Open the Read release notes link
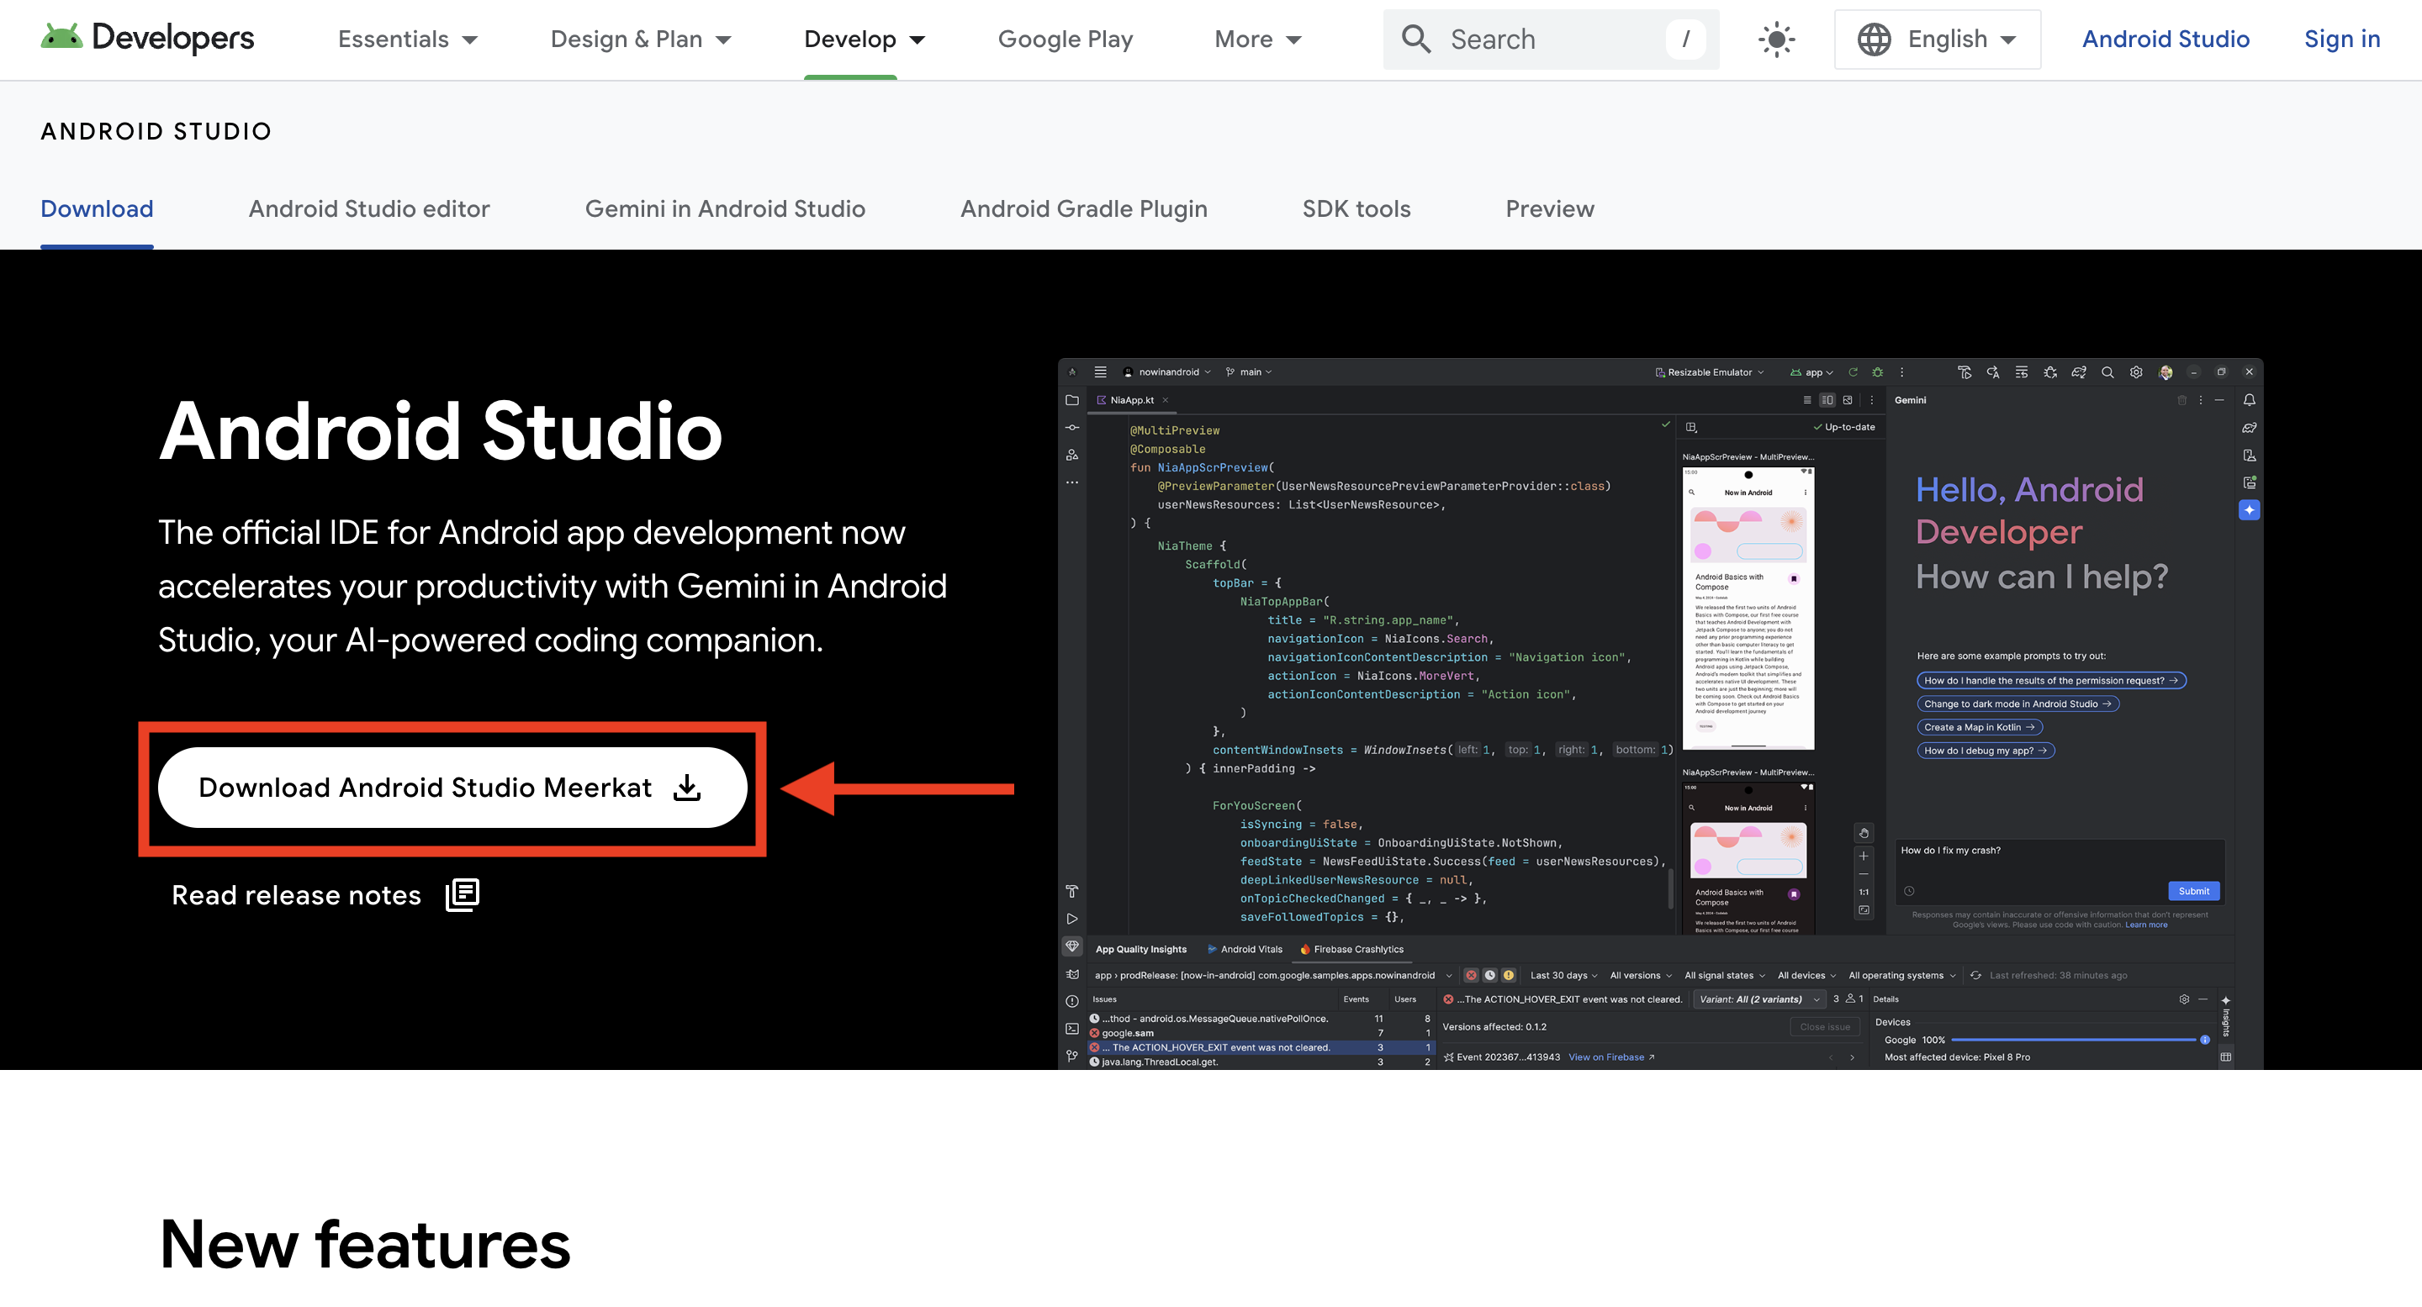Viewport: 2422px width, 1307px height. [325, 894]
